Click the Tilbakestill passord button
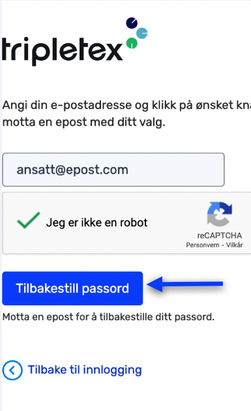251x411 pixels. click(72, 288)
